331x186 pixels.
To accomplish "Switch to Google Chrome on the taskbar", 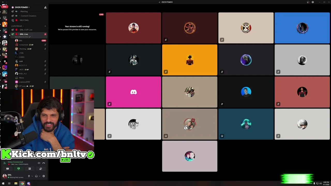I will tap(22, 183).
